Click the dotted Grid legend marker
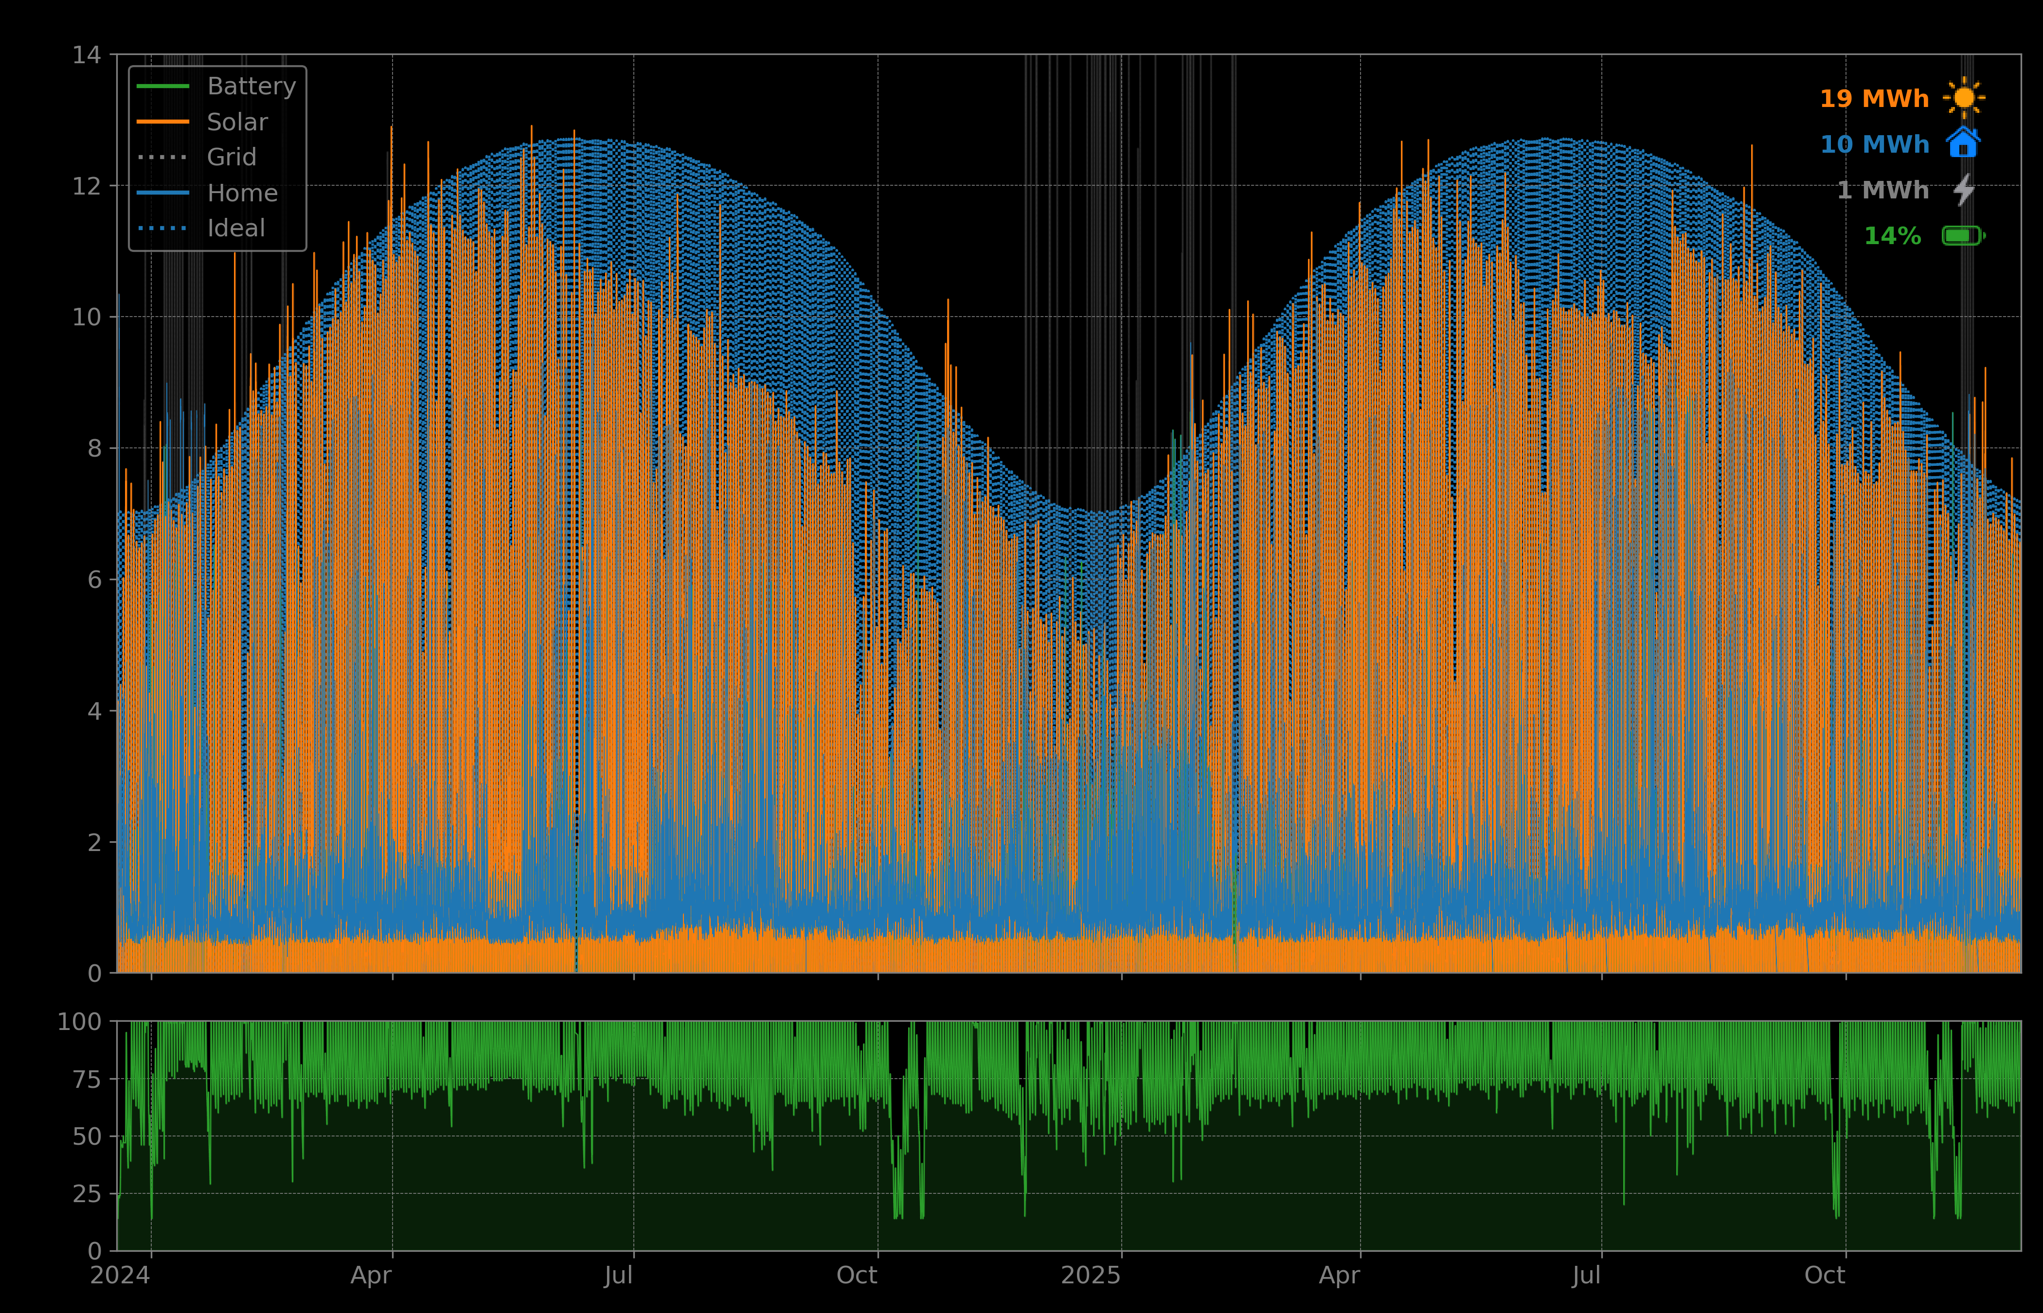The width and height of the screenshot is (2043, 1313). click(163, 158)
